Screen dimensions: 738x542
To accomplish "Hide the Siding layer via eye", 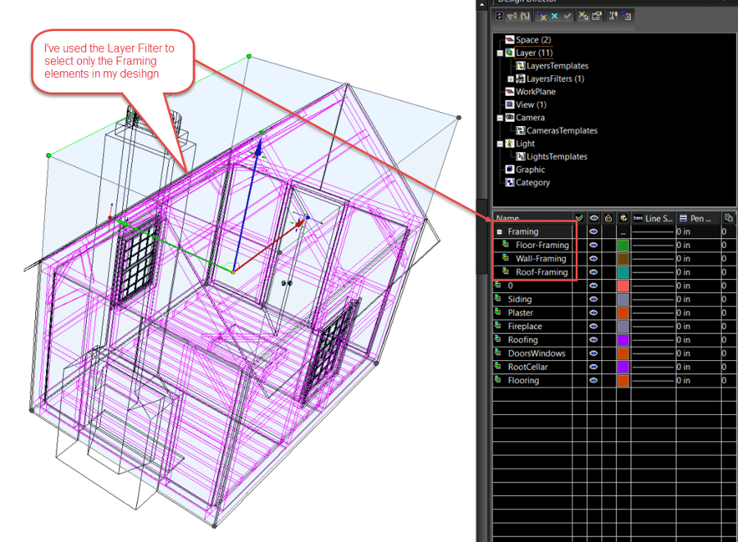I will point(594,300).
